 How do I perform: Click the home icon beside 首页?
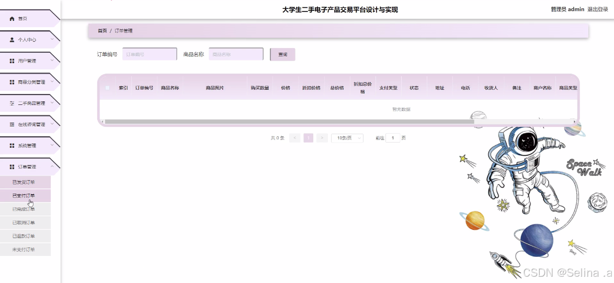(x=12, y=18)
